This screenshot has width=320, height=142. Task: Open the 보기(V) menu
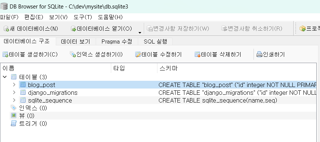58,17
